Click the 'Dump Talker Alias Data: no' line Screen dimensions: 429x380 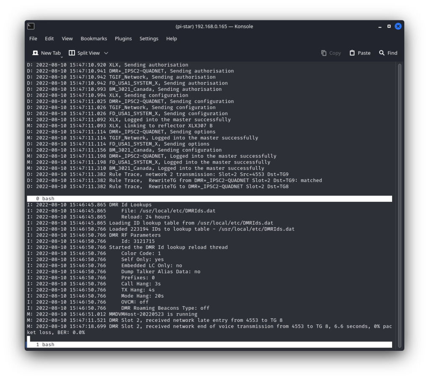click(x=114, y=272)
